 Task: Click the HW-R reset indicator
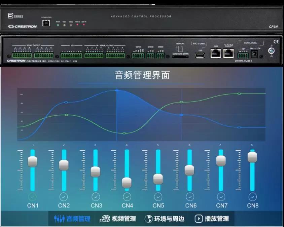click(77, 25)
